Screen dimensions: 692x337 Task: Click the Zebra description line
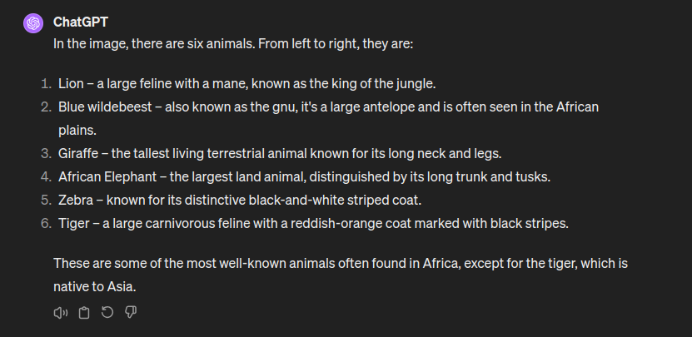click(x=240, y=201)
